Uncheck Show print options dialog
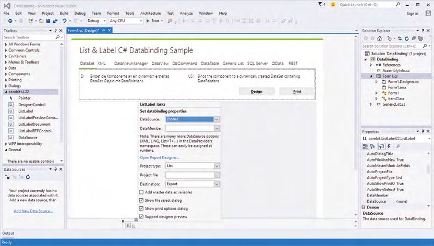 [x=141, y=208]
